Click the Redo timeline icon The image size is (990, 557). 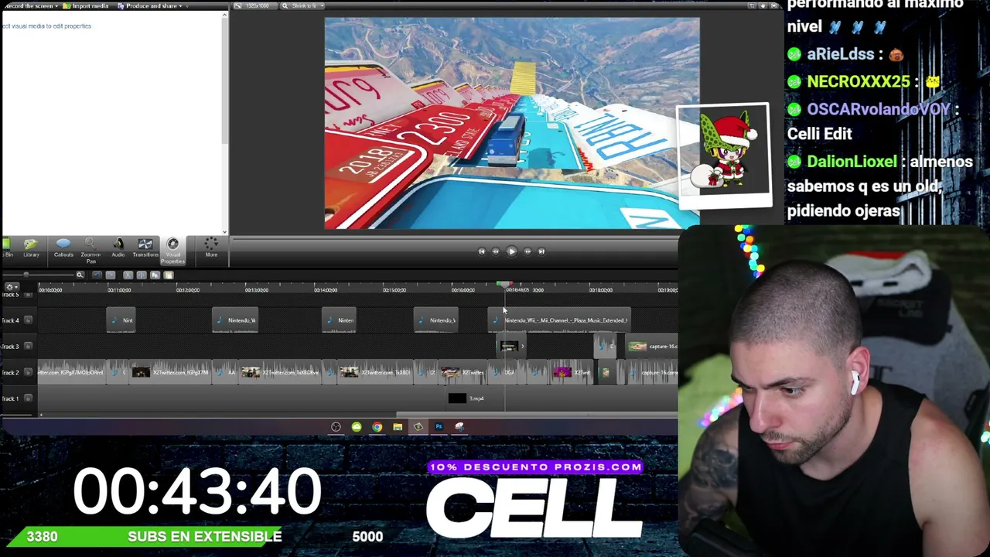111,275
